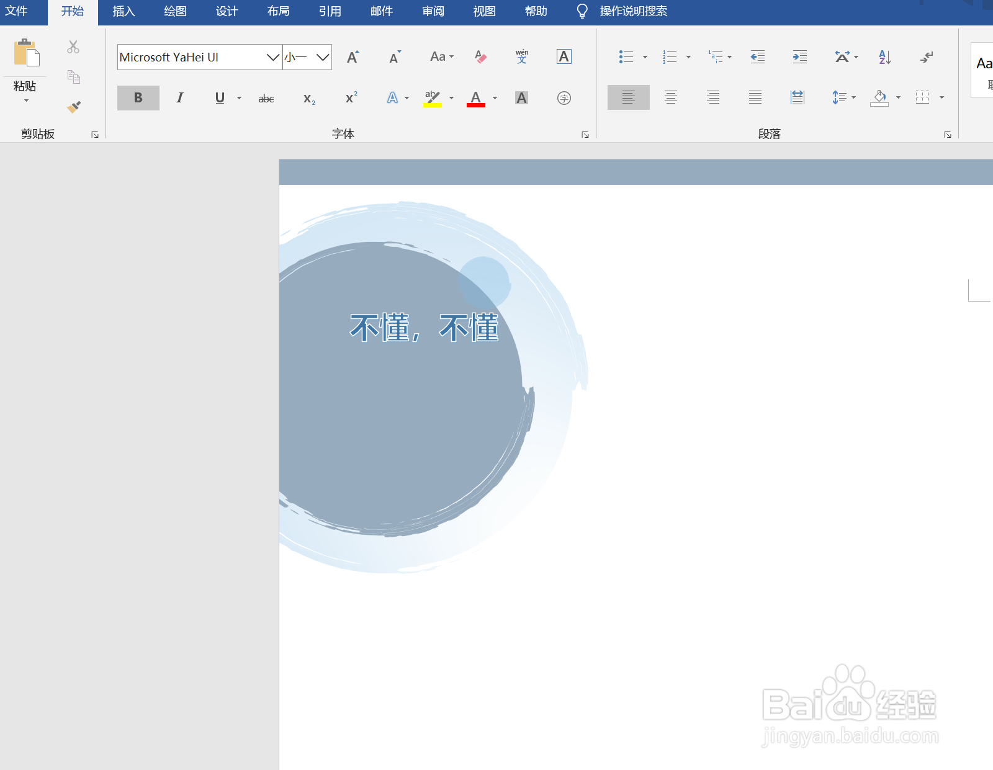Apply strikethrough formatting
This screenshot has width=993, height=770.
(x=266, y=98)
